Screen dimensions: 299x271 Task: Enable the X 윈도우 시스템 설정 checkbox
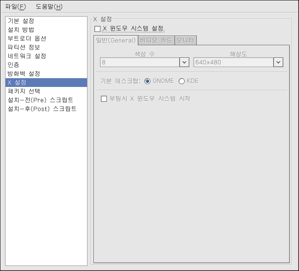(x=98, y=29)
